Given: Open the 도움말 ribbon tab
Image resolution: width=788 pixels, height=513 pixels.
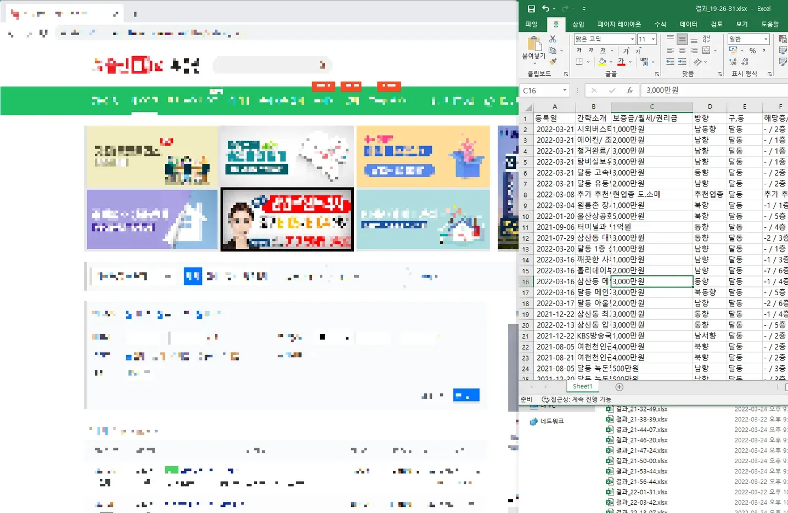Looking at the screenshot, I should point(770,24).
